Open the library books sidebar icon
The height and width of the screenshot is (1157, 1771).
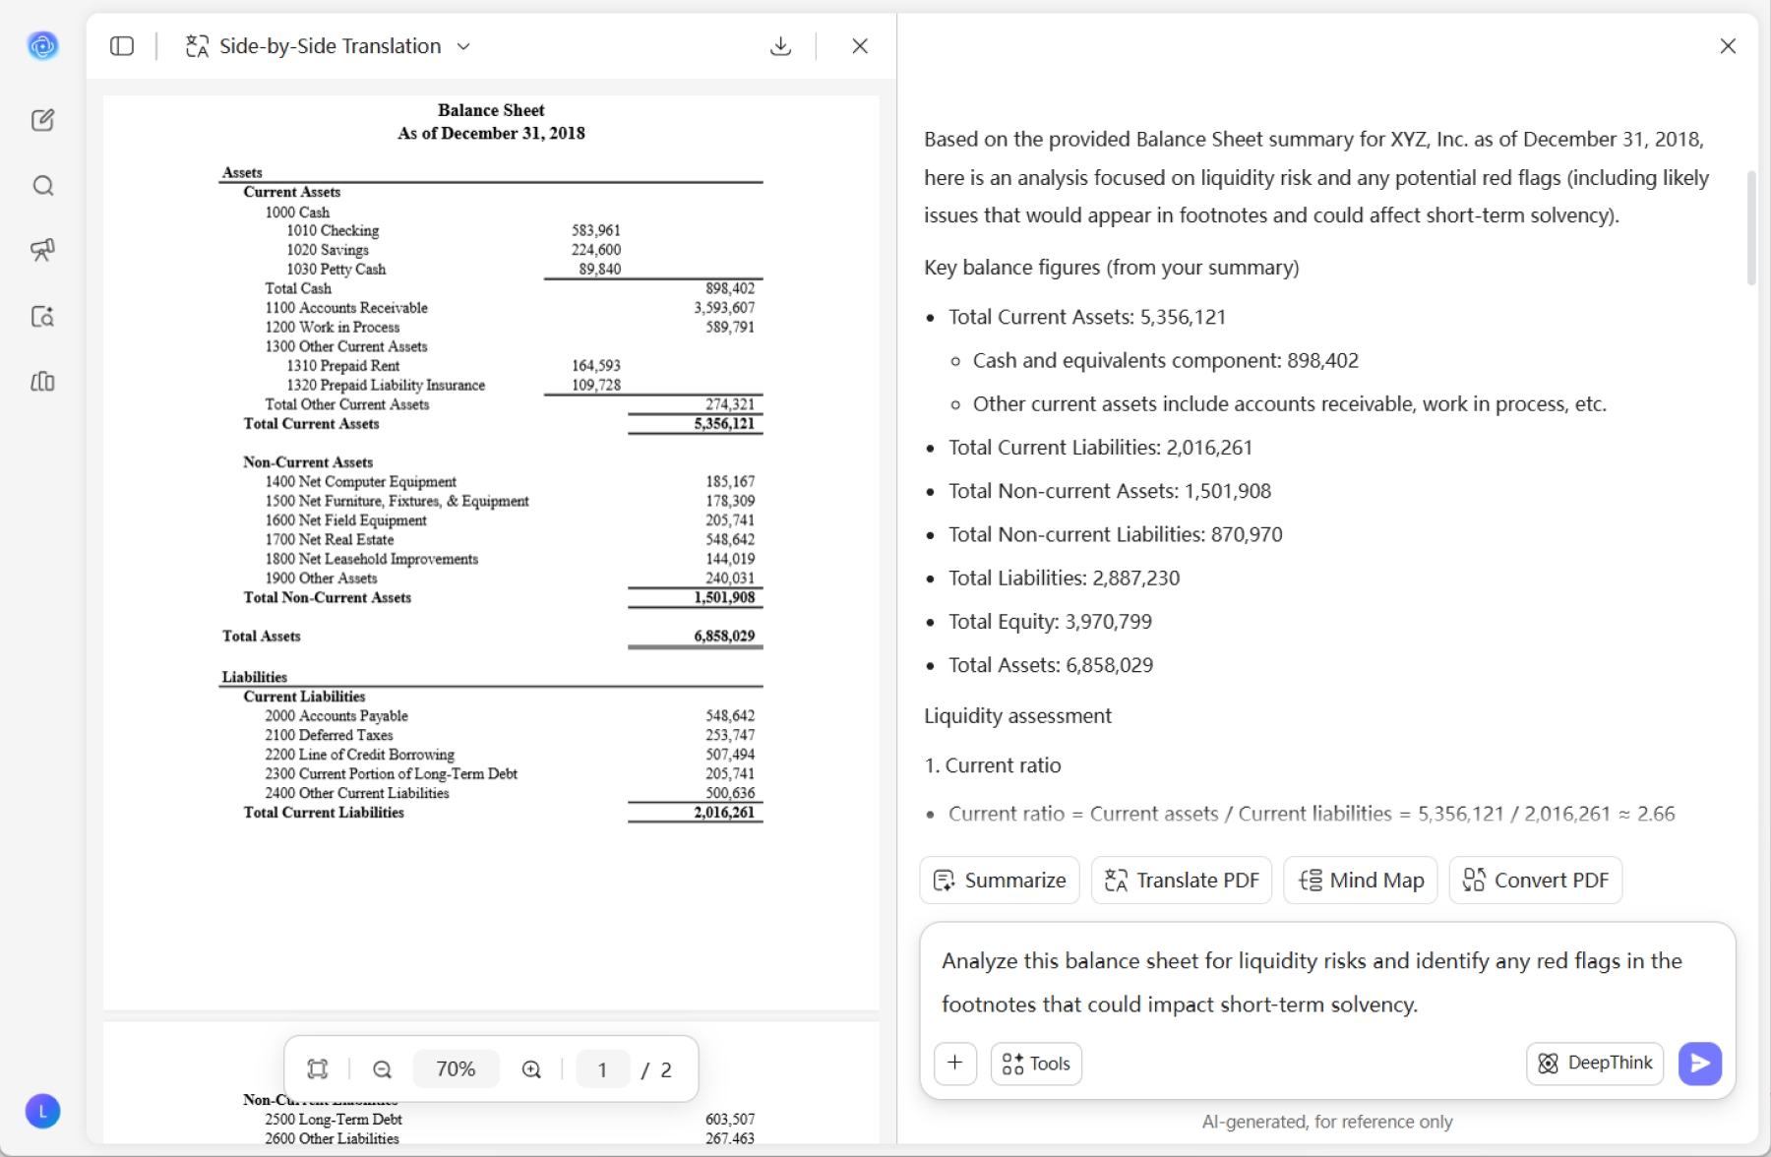point(42,381)
